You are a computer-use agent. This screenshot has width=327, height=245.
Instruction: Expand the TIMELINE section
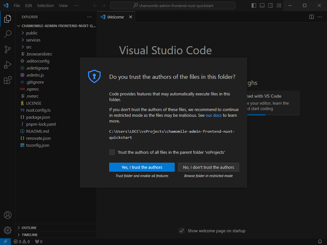56,235
